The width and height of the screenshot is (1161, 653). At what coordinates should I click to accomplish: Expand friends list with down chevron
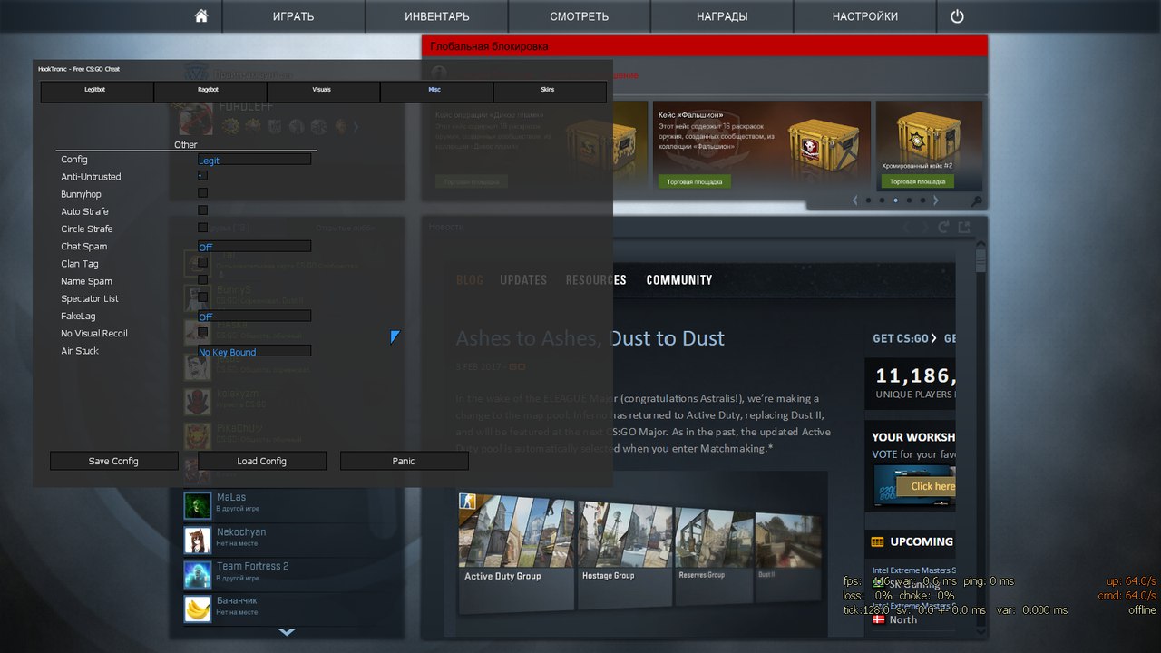(287, 631)
